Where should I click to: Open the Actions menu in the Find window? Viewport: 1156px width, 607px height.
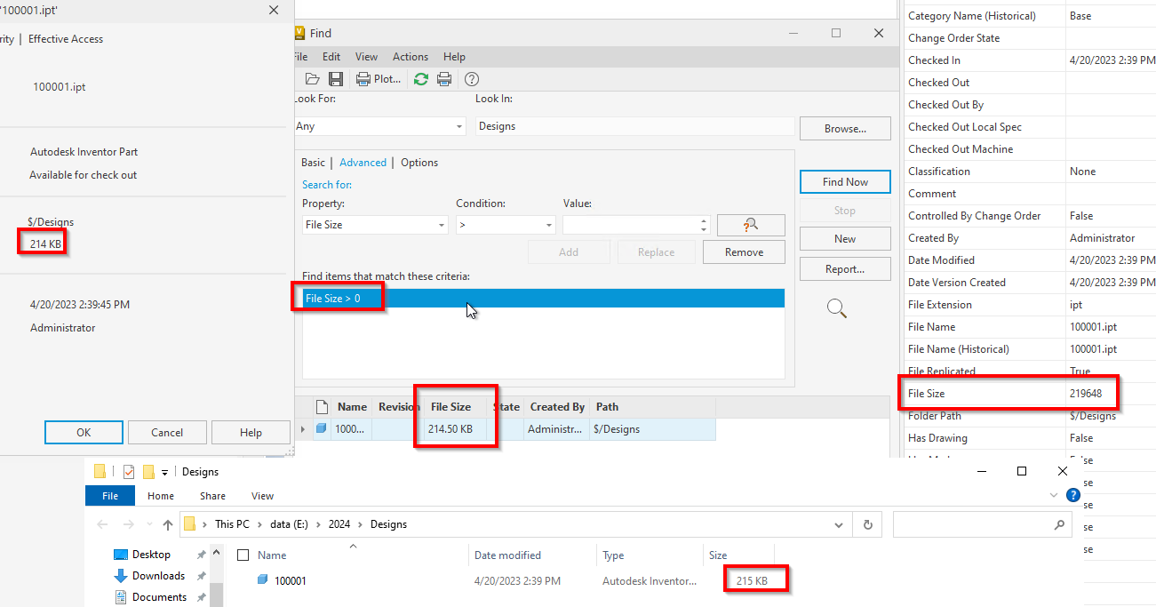(410, 56)
